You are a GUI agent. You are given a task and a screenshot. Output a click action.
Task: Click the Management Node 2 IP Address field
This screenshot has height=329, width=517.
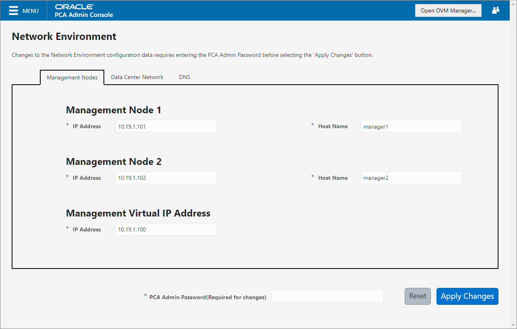[166, 177]
